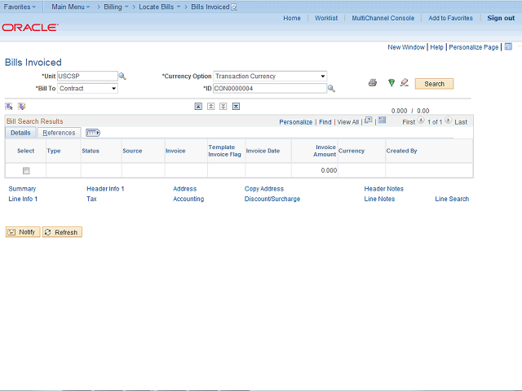Open the Currency Option dropdown
Image resolution: width=522 pixels, height=391 pixels.
[x=270, y=77]
